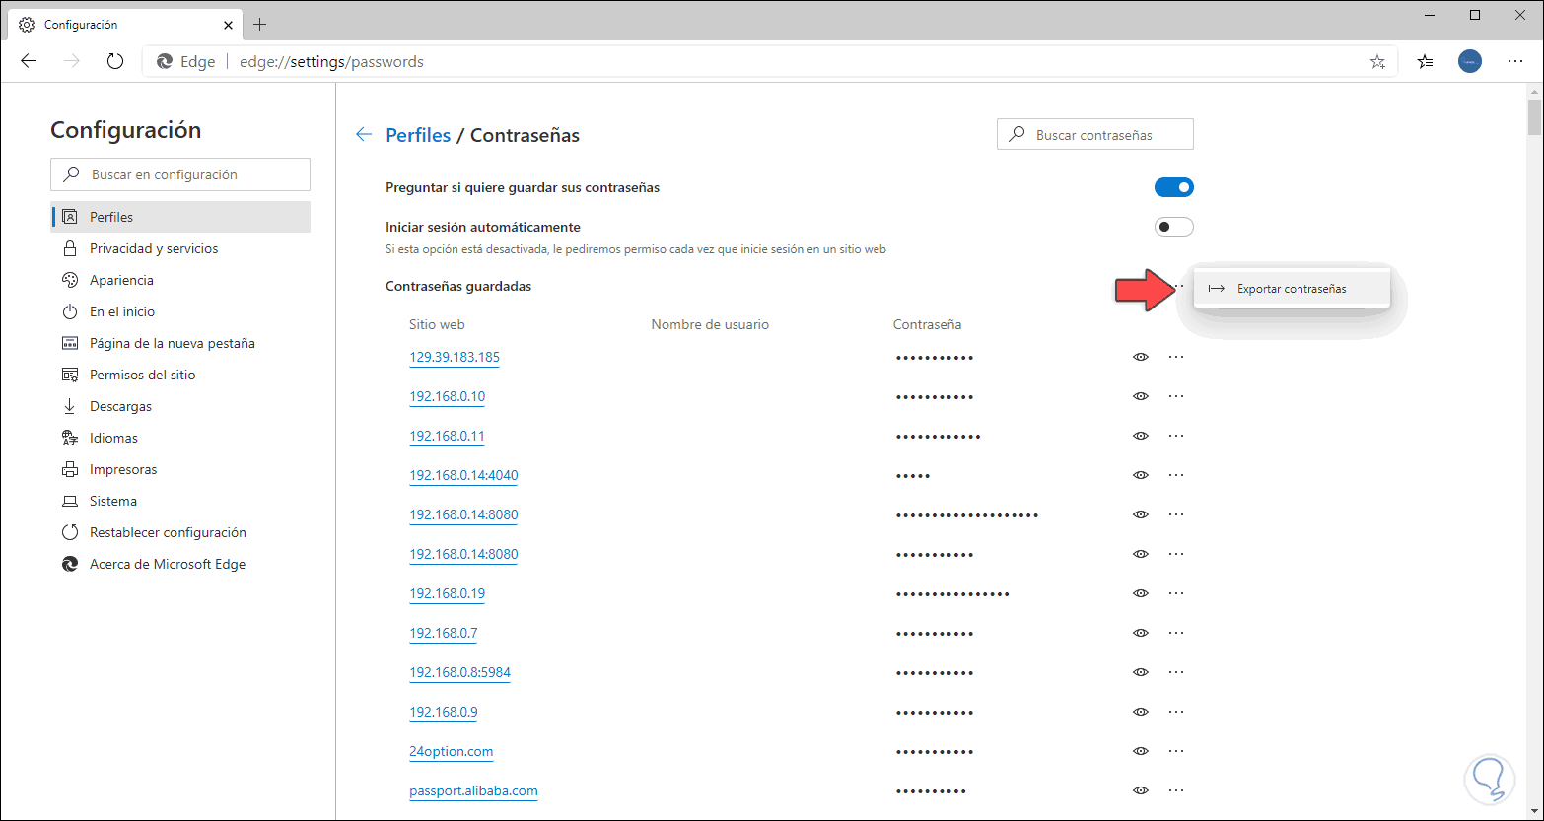Open more actions for passport.alibaba.com entry
Image resolution: width=1544 pixels, height=821 pixels.
[x=1175, y=790]
